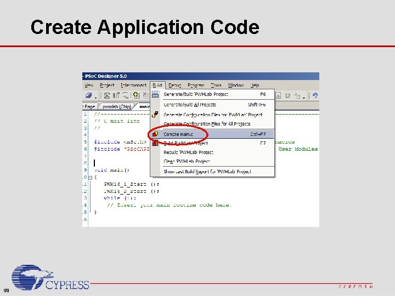Click the 'void main()' code line
The width and height of the screenshot is (395, 296).
tap(111, 170)
